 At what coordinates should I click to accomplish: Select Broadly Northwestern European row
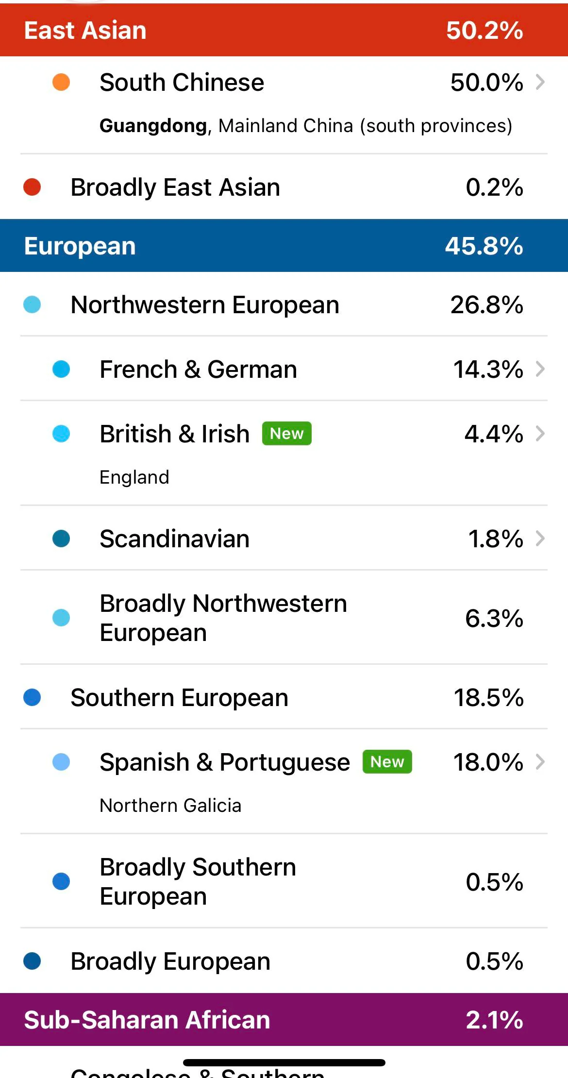click(x=284, y=618)
